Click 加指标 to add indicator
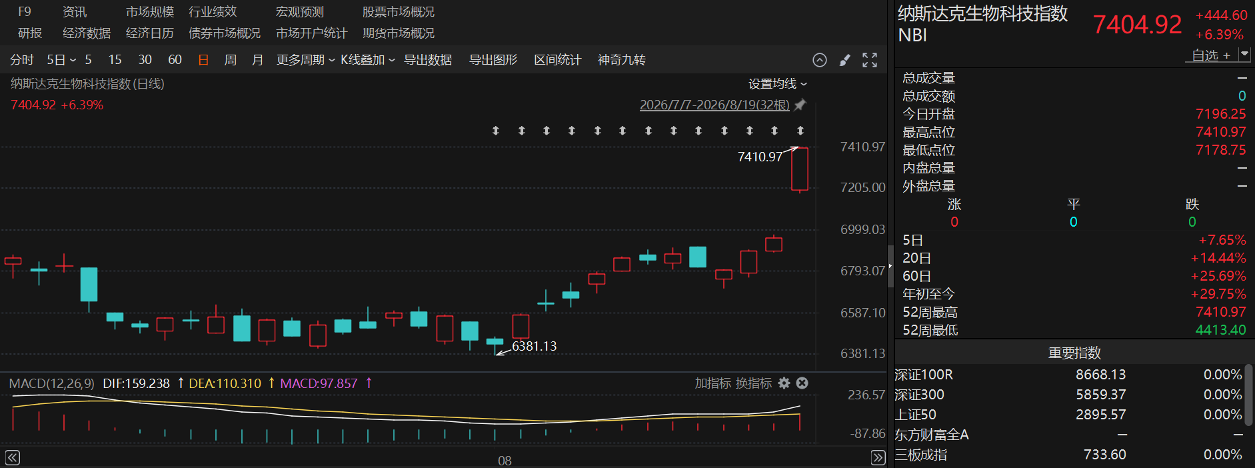The image size is (1255, 468). tap(713, 383)
